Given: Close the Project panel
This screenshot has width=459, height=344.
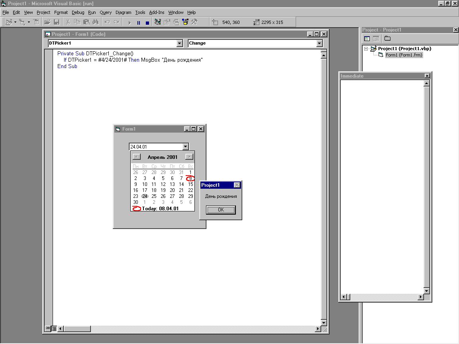Looking at the screenshot, I should pyautogui.click(x=455, y=30).
